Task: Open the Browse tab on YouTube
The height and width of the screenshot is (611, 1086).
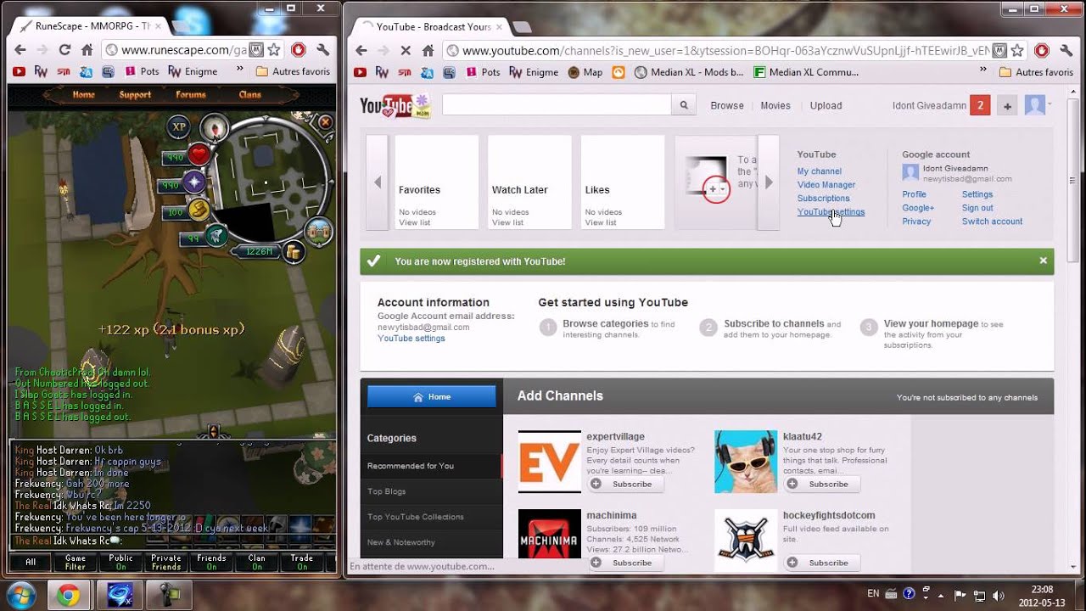Action: pos(727,105)
